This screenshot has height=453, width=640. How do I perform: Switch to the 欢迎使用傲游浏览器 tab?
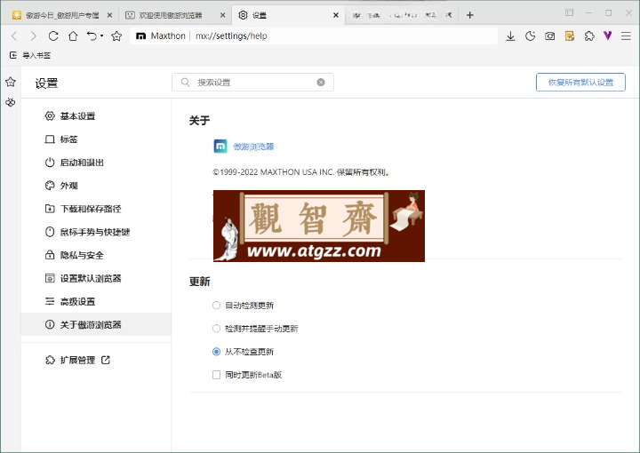click(175, 15)
